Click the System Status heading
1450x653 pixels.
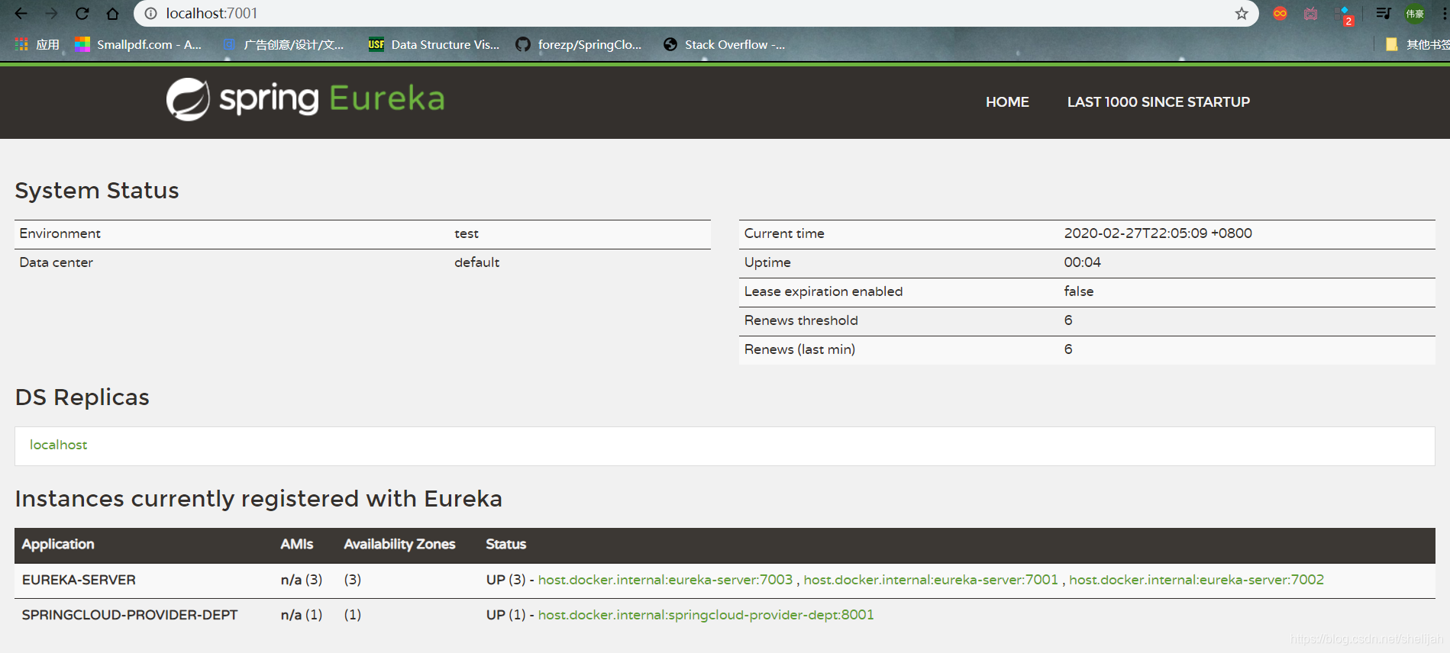pos(97,191)
